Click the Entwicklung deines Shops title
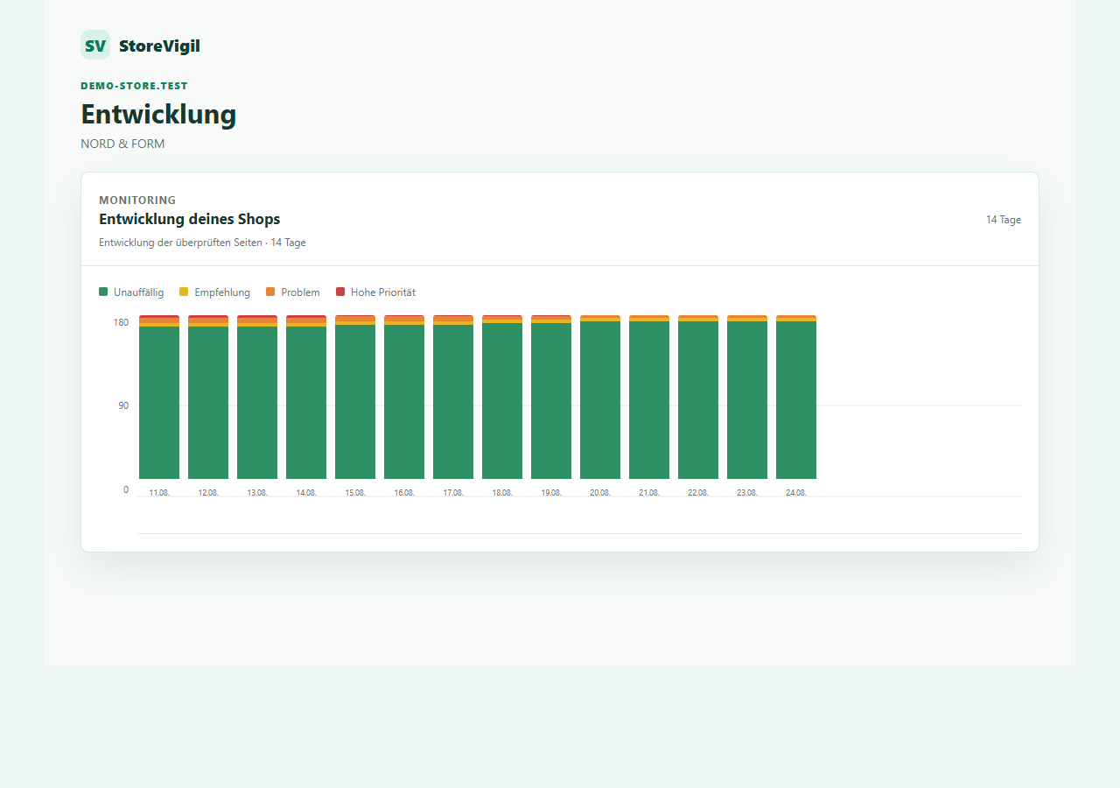1120x788 pixels. (189, 219)
